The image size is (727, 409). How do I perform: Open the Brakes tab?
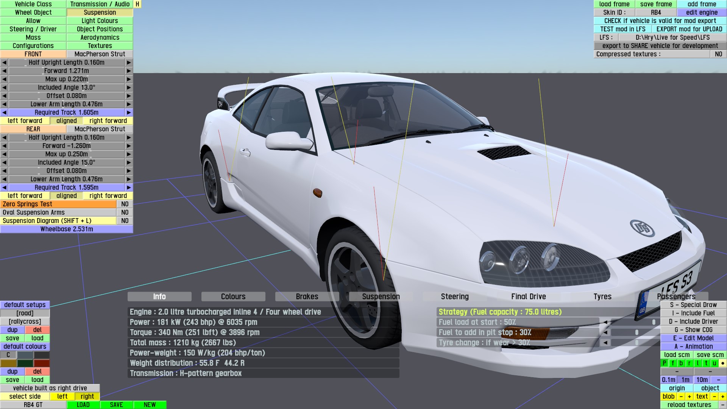[x=307, y=297]
